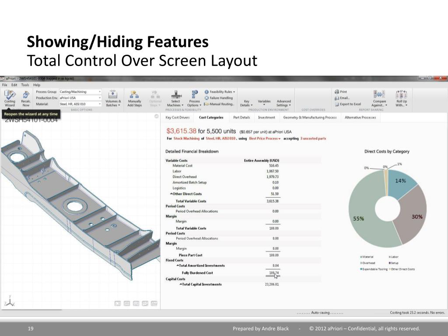Click the Auto-saving status text

[x=320, y=313]
